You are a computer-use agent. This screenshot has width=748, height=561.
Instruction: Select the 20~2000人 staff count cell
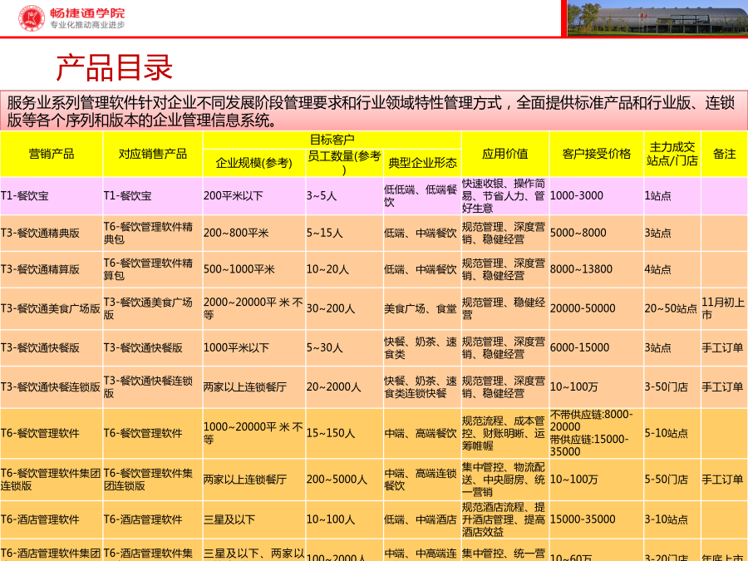pos(344,386)
